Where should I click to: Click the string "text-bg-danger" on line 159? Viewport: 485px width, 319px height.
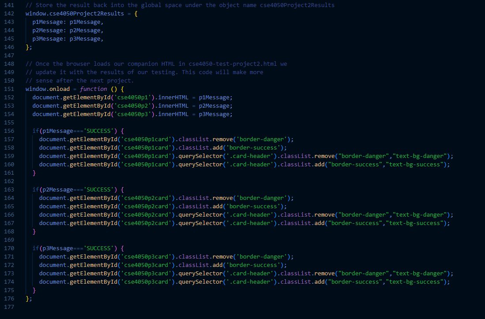point(419,156)
